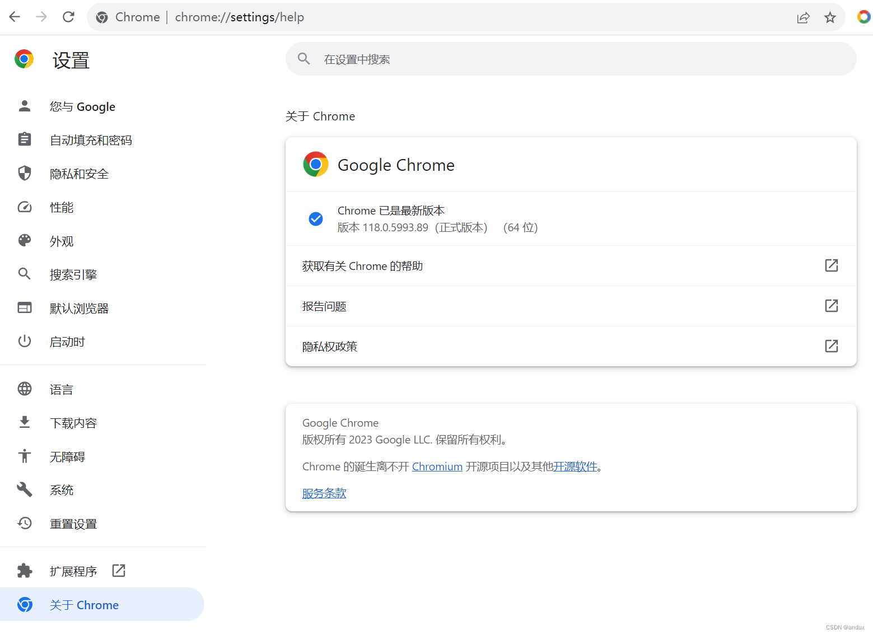
Task: Click the power icon for 启动时
Action: [x=25, y=341]
